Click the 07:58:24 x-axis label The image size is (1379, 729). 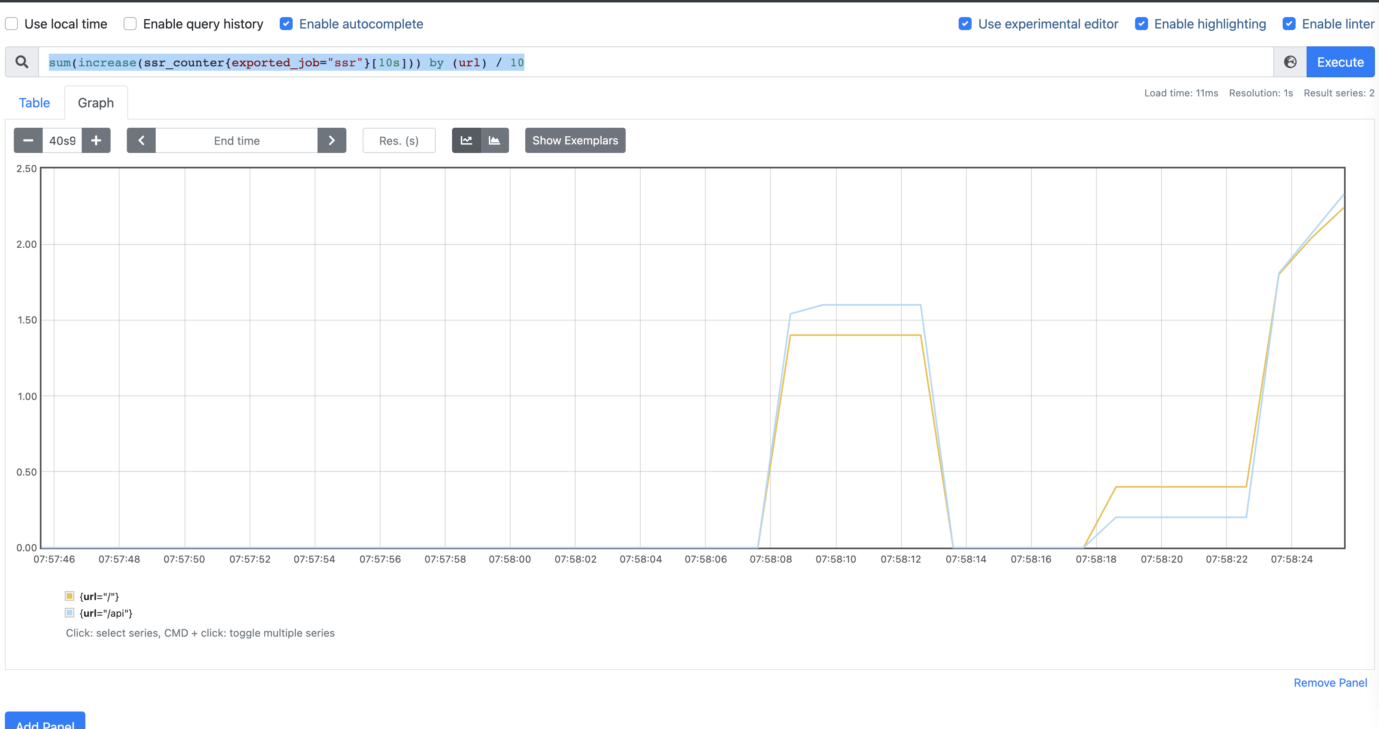coord(1291,559)
